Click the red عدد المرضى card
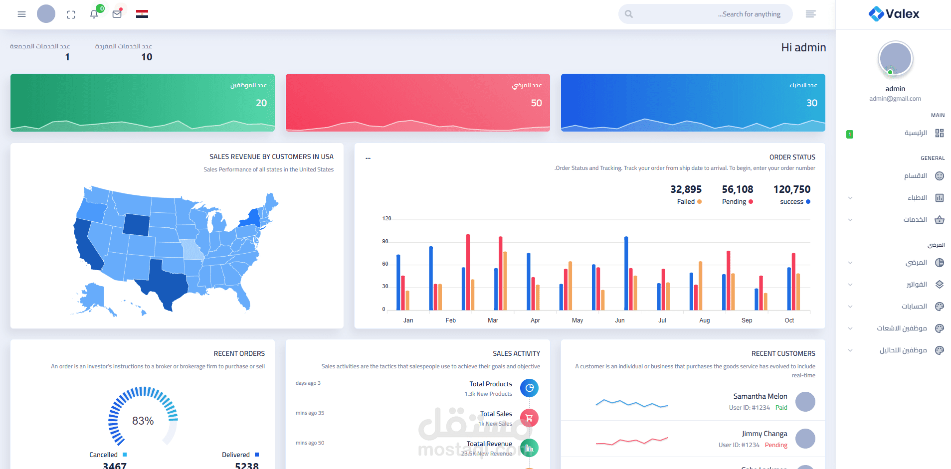 point(418,103)
